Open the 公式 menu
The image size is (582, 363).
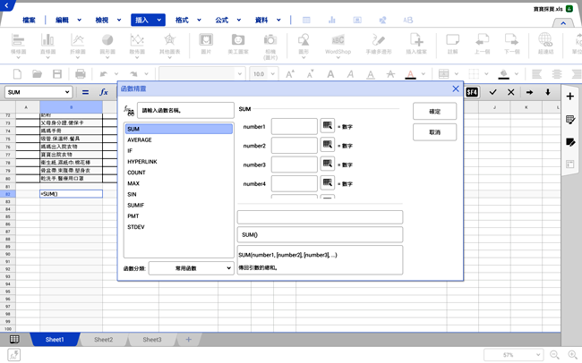tap(227, 20)
